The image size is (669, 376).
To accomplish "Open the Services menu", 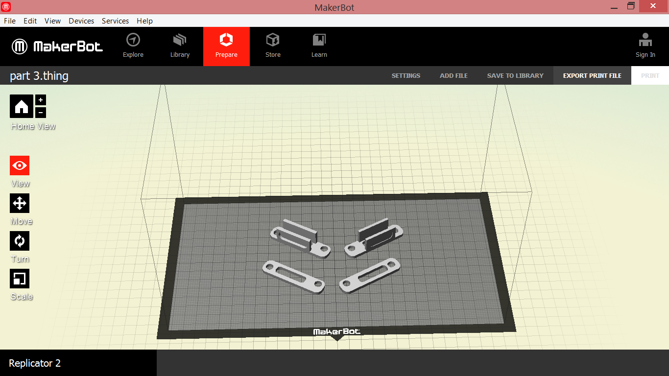I will pyautogui.click(x=116, y=21).
